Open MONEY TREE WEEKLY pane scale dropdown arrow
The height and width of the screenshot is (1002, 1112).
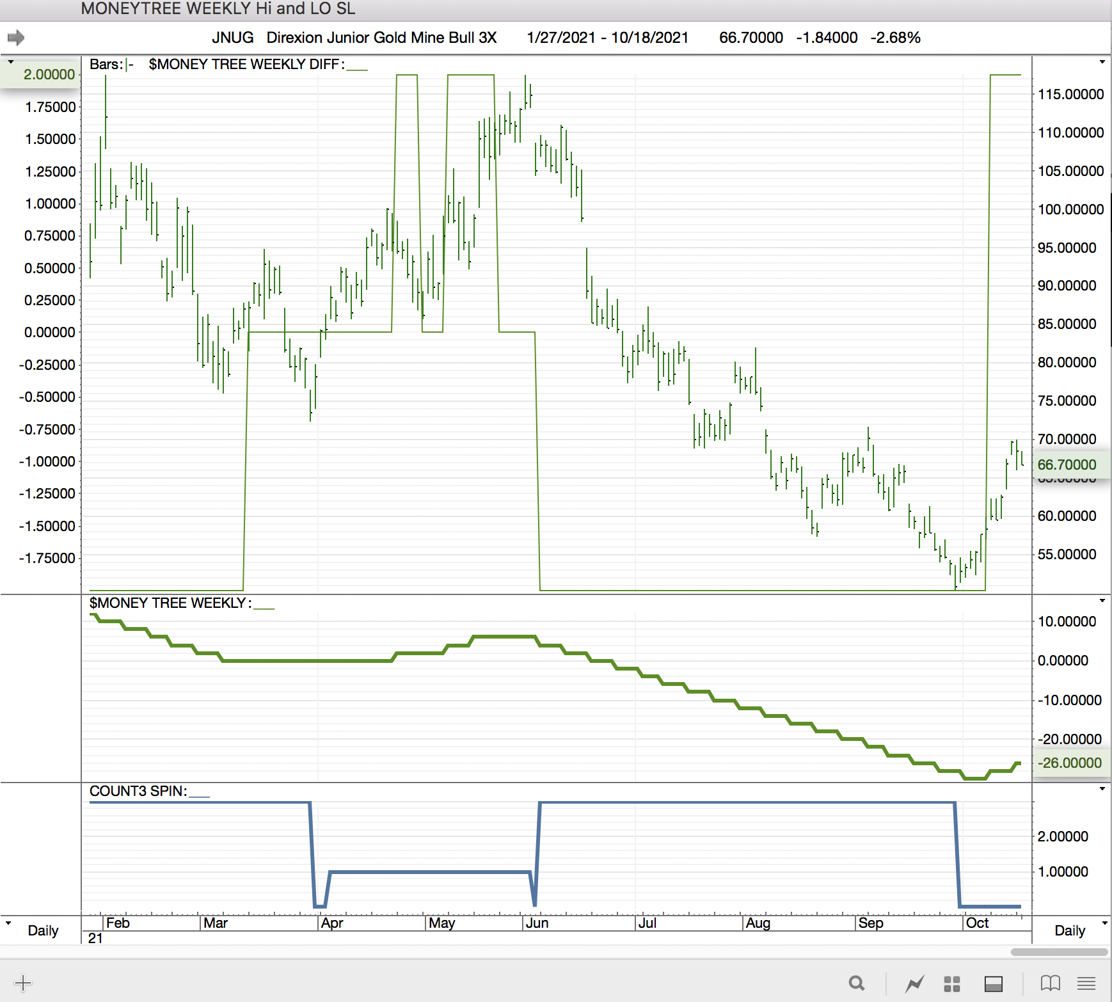click(x=1102, y=601)
